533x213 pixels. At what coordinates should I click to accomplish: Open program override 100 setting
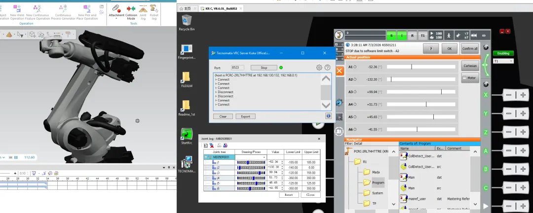coord(436,35)
